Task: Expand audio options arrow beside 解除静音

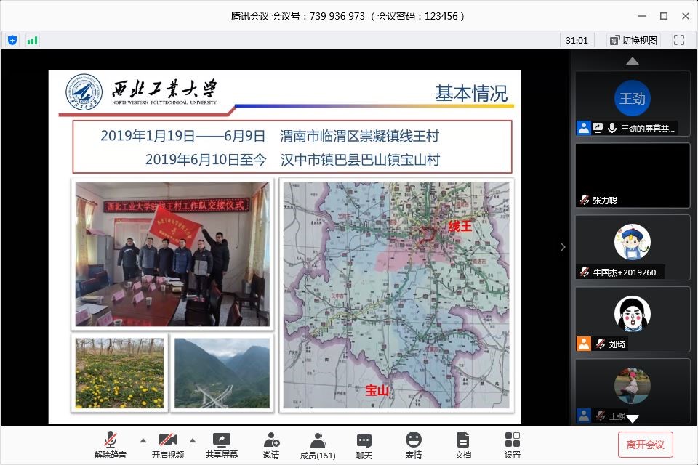Action: (143, 440)
